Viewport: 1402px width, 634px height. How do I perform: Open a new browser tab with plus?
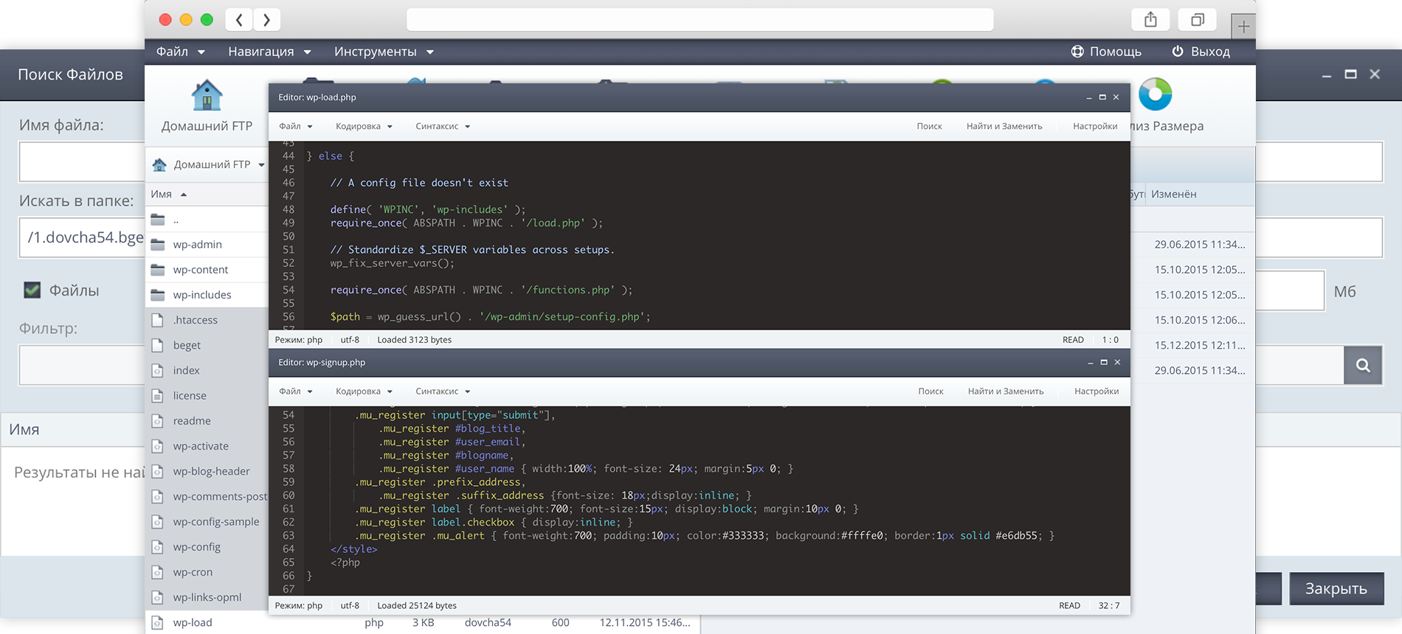(1243, 27)
